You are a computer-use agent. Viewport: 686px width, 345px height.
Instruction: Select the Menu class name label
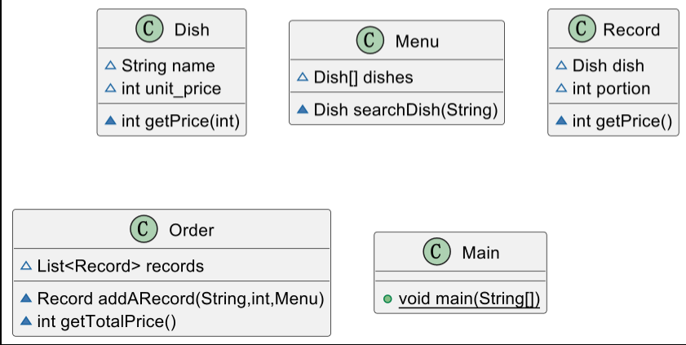417,41
